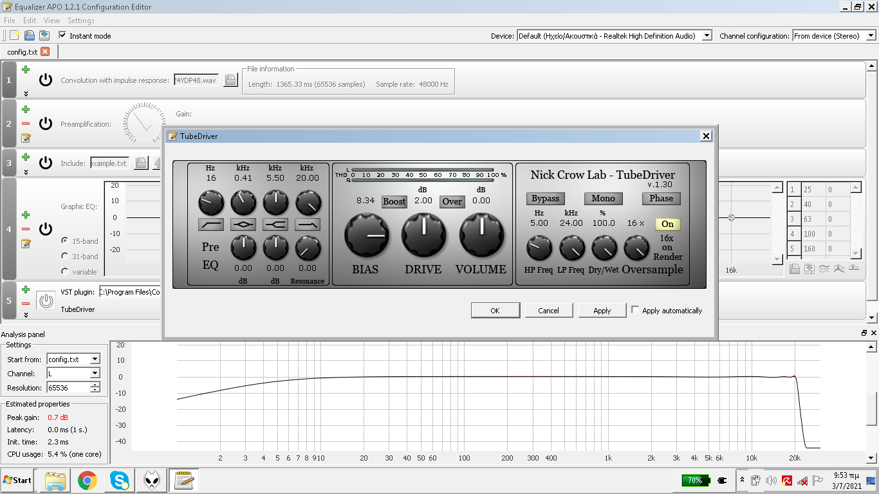Click the DRIVE knob
Screen dimensions: 879x494
click(424, 235)
